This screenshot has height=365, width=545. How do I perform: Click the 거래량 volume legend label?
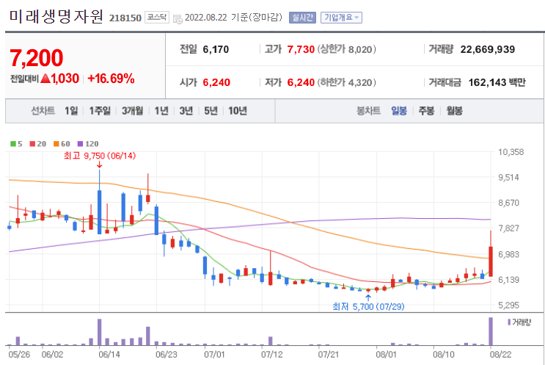coord(519,322)
